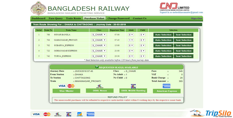Open Class dropdown for MOHANAGAR EXPRESS
233x118 pixels.
point(99,51)
